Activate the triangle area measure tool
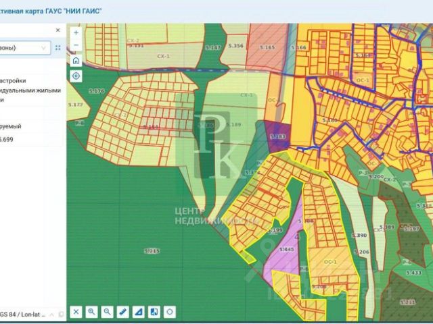Image resolution: width=433 pixels, height=324 pixels. pyautogui.click(x=138, y=312)
